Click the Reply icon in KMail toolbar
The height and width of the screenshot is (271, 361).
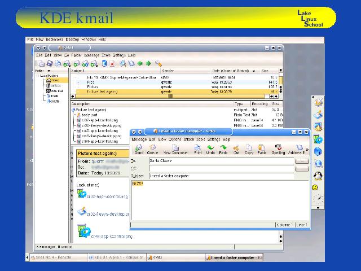(x=77, y=63)
